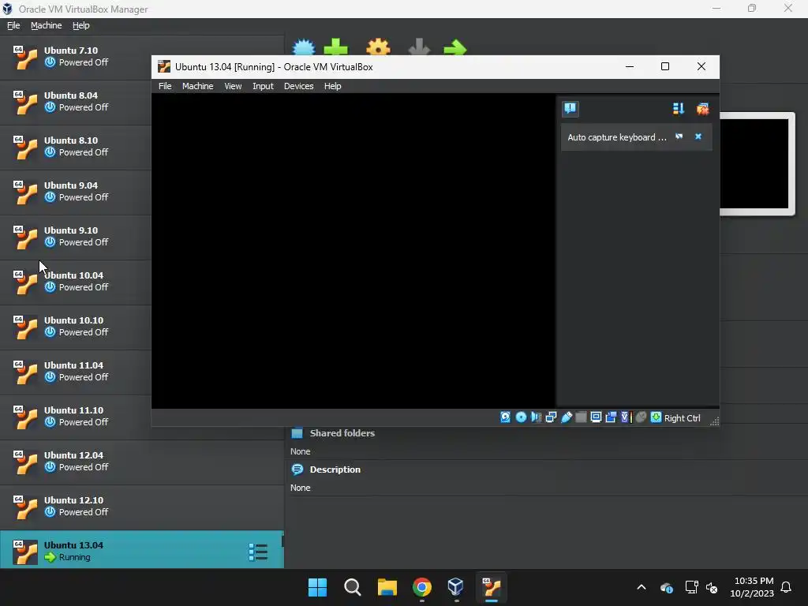The height and width of the screenshot is (606, 808).
Task: Click the delete finished notifications icon
Action: coord(702,109)
